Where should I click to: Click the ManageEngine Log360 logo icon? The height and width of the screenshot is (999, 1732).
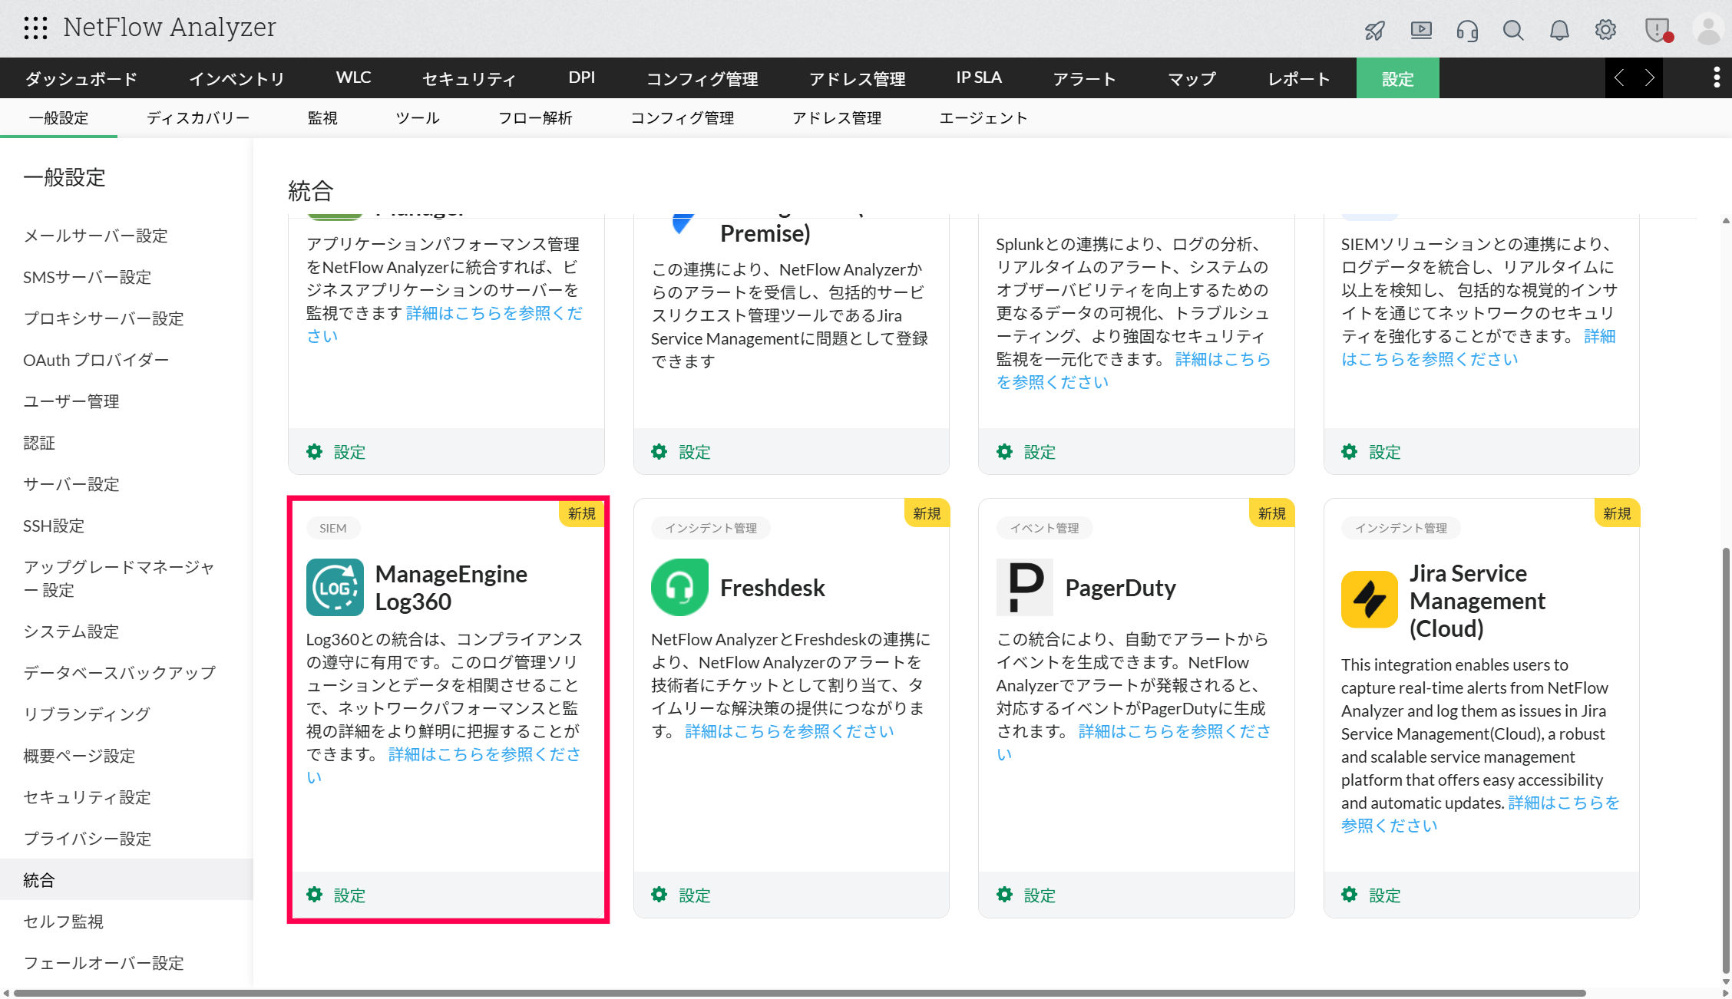pyautogui.click(x=335, y=588)
